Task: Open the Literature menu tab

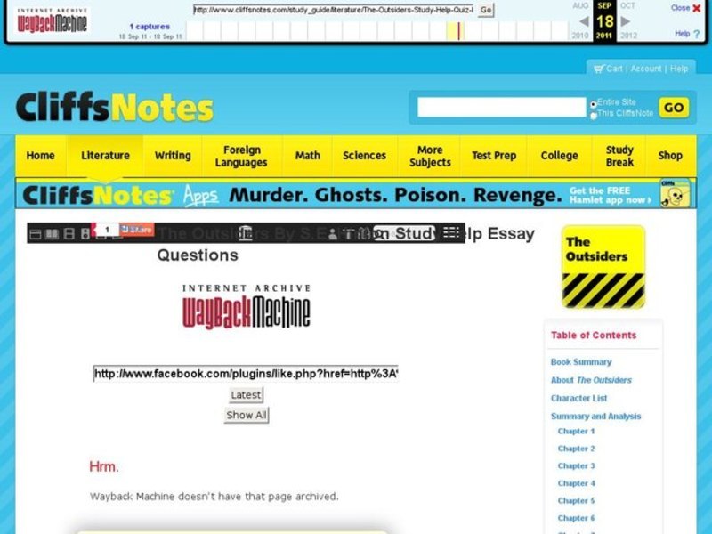Action: point(105,155)
